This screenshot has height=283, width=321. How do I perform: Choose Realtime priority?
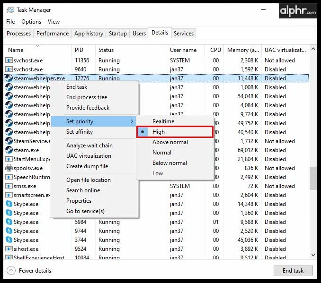click(x=175, y=121)
